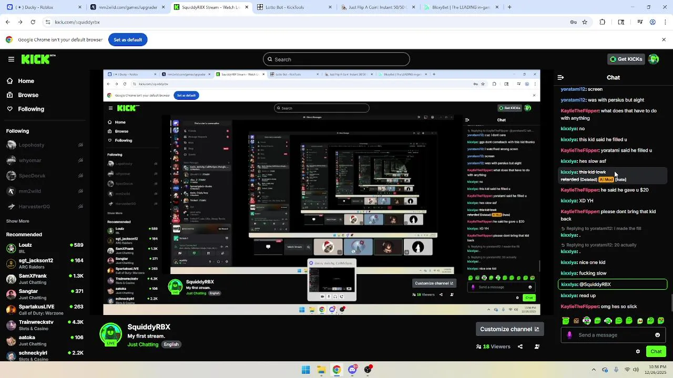This screenshot has height=378, width=673.
Task: Insert the brown angry face emote
Action: [x=576, y=320]
